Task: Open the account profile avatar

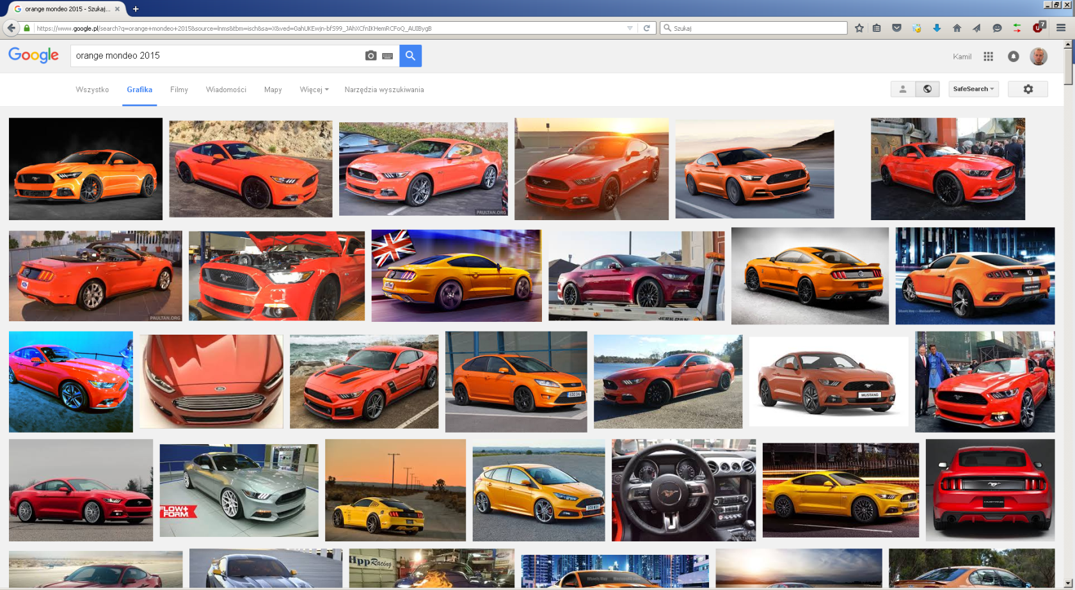Action: click(1039, 56)
